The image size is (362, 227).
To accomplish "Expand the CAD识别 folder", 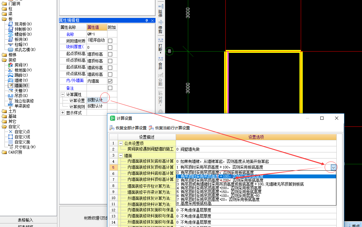I will click(4, 152).
